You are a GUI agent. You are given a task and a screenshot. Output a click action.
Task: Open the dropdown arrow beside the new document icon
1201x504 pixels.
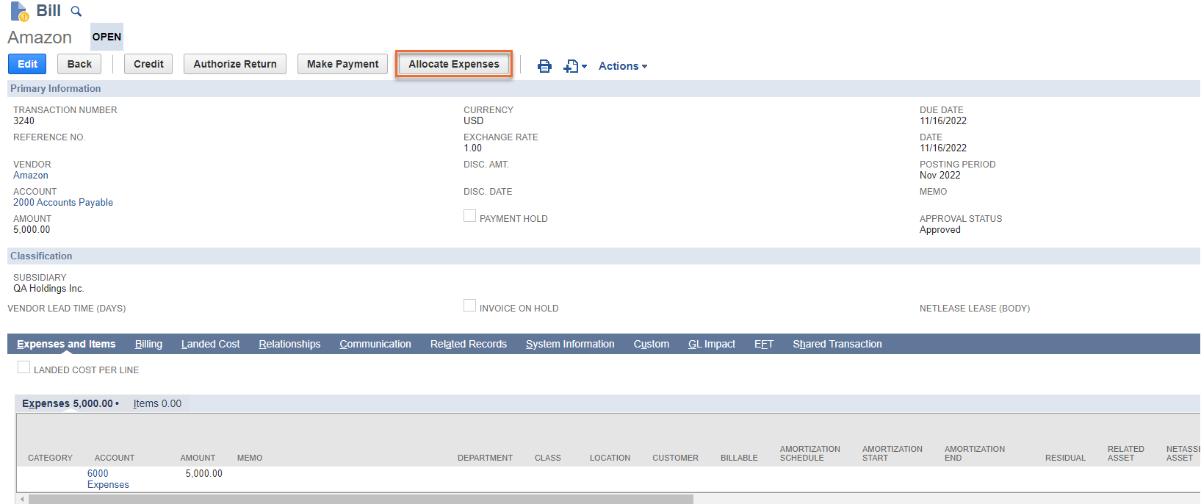pyautogui.click(x=585, y=66)
